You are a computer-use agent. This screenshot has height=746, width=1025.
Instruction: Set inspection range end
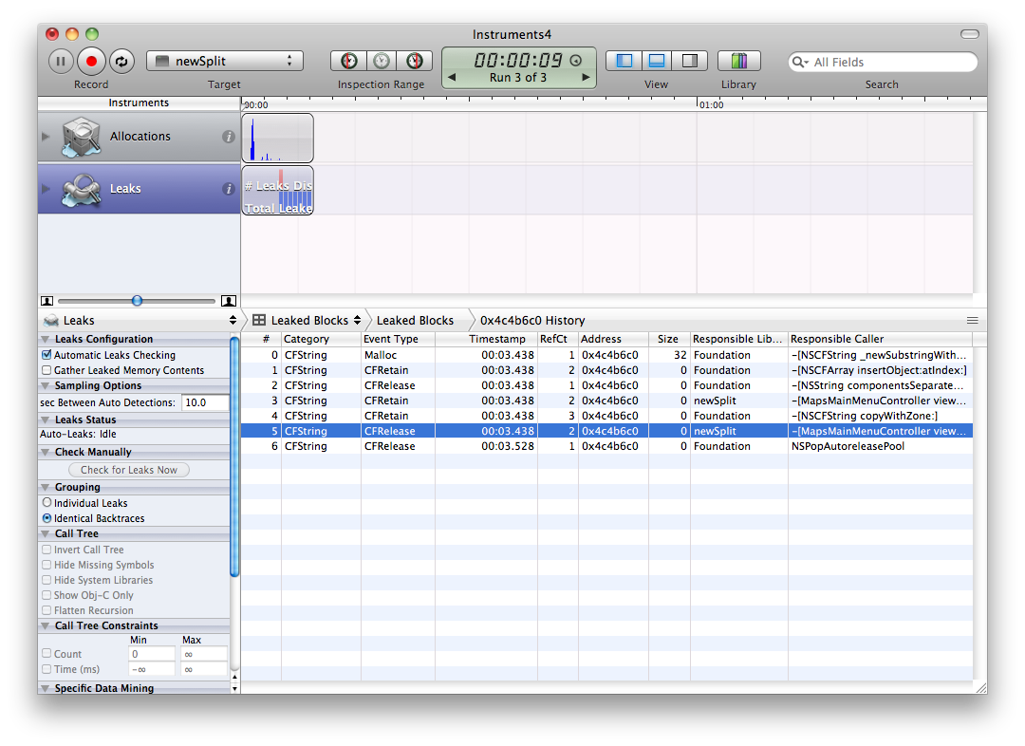(415, 61)
